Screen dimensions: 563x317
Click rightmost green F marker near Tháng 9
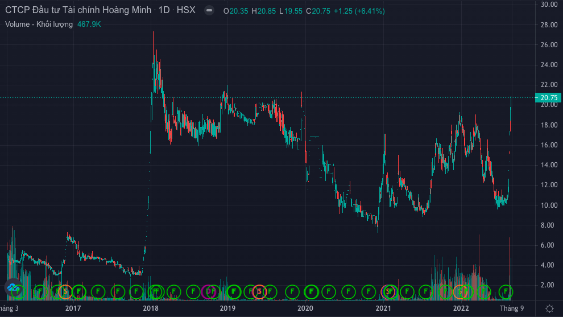coord(506,292)
